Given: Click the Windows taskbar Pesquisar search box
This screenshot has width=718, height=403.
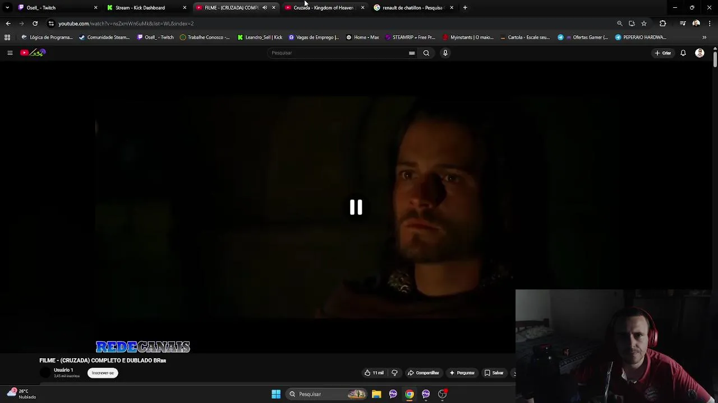Looking at the screenshot, I should (326, 394).
